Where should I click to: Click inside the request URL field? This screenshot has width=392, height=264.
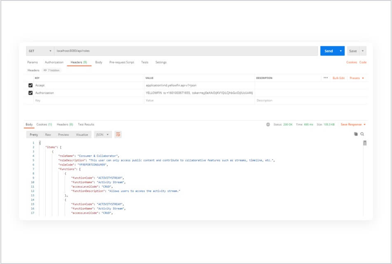165,50
